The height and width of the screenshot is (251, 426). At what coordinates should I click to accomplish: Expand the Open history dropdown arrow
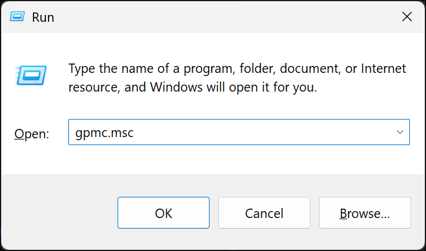[400, 133]
